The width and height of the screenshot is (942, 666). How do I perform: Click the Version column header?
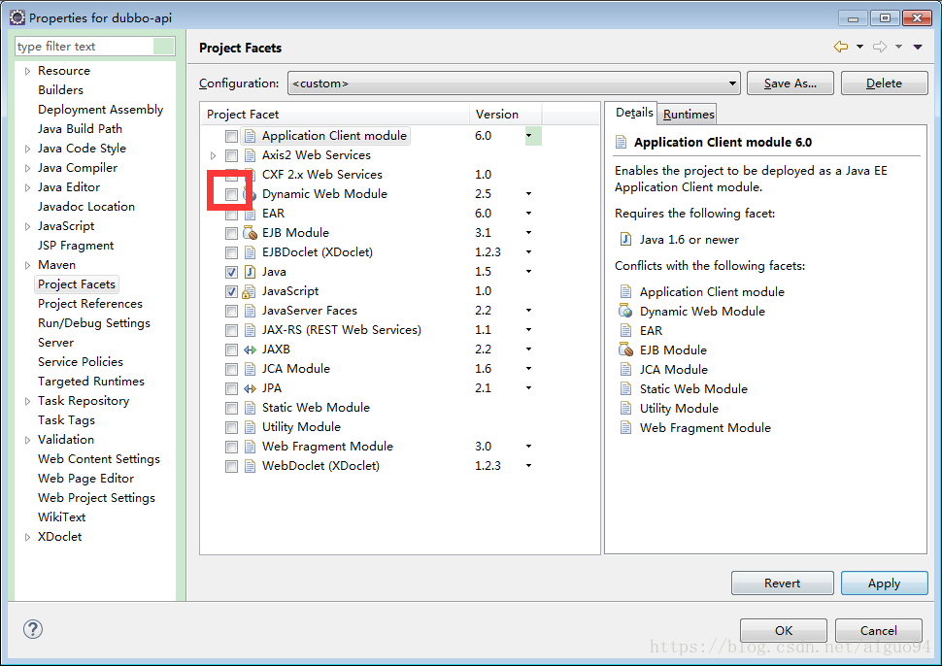(505, 115)
